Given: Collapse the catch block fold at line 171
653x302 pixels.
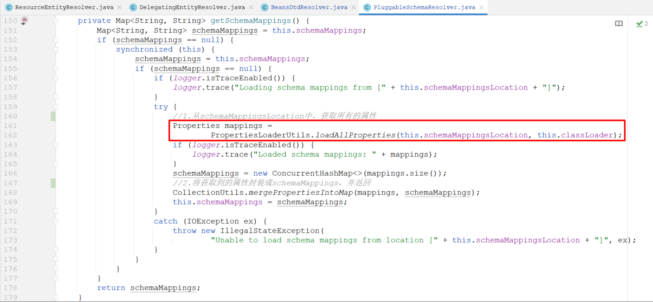Looking at the screenshot, I should pyautogui.click(x=56, y=221).
